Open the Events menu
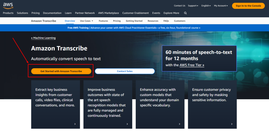Screen dimensions: 269x132 pyautogui.click(x=156, y=13)
